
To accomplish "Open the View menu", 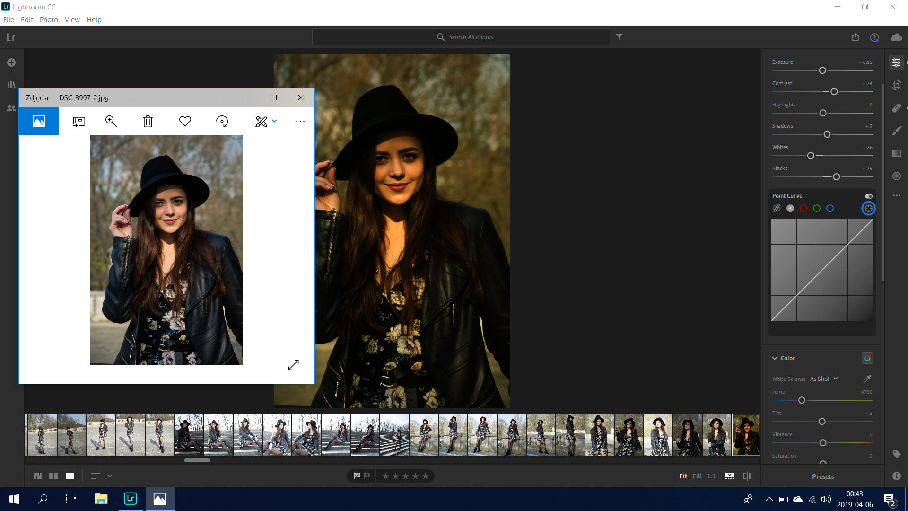I will click(72, 19).
